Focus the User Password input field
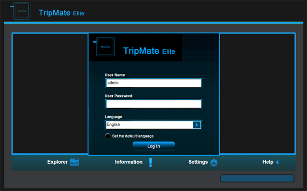The image size is (307, 191). [x=153, y=104]
